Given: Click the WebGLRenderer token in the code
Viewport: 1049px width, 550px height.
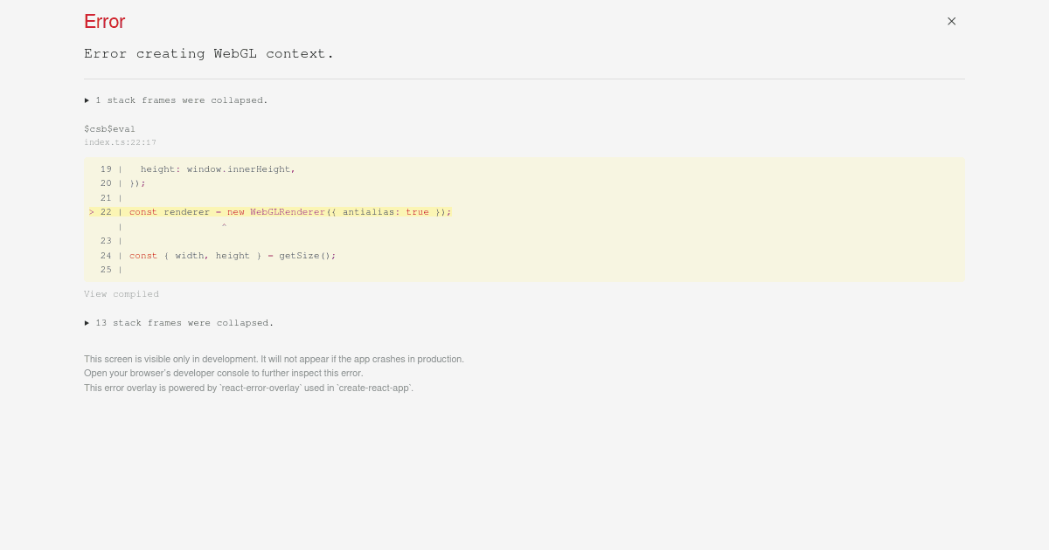Looking at the screenshot, I should (x=287, y=212).
